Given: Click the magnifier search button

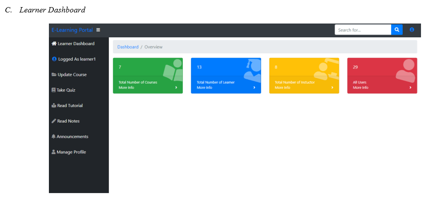Looking at the screenshot, I should [x=397, y=30].
